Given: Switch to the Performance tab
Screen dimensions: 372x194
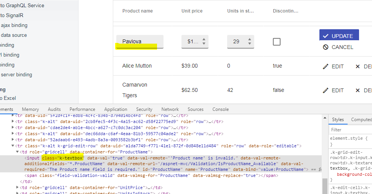Looking at the screenshot, I should pyautogui.click(x=82, y=109).
